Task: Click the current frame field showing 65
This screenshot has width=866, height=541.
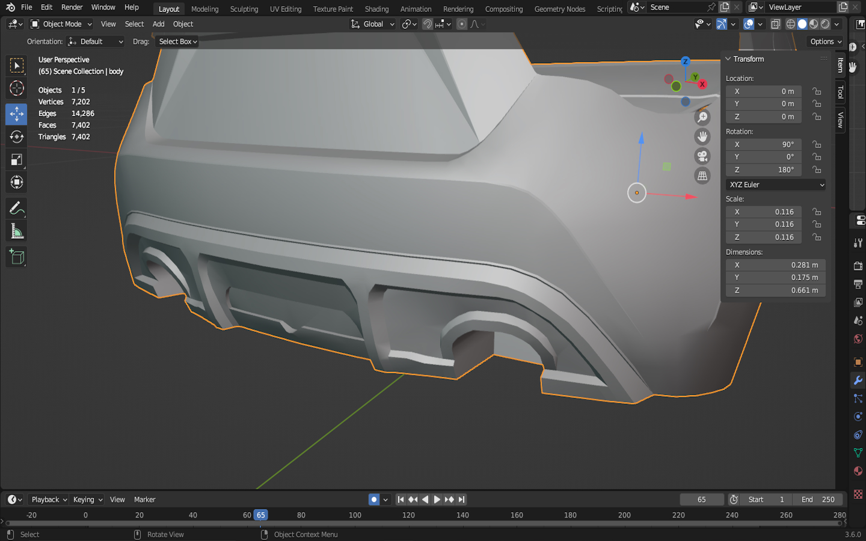Action: click(x=702, y=500)
